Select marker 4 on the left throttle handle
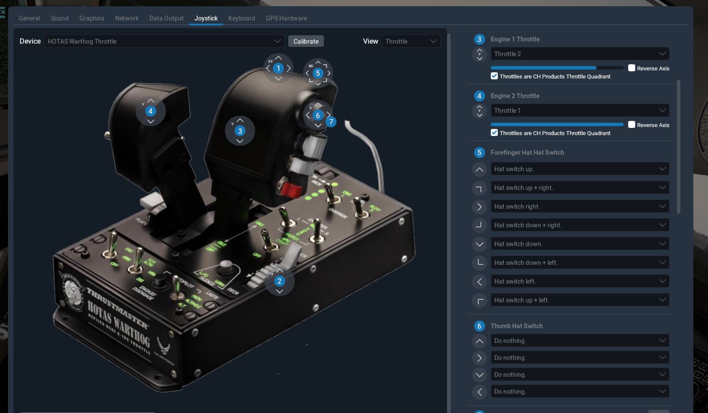708x413 pixels. click(x=150, y=111)
